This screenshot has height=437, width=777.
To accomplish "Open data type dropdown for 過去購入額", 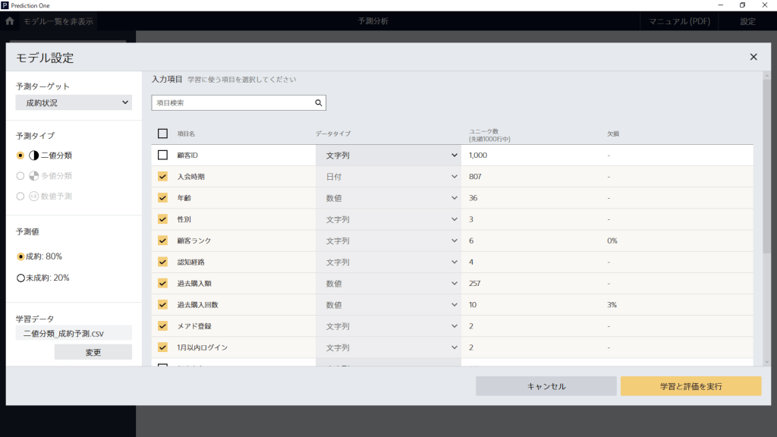I will tap(388, 283).
